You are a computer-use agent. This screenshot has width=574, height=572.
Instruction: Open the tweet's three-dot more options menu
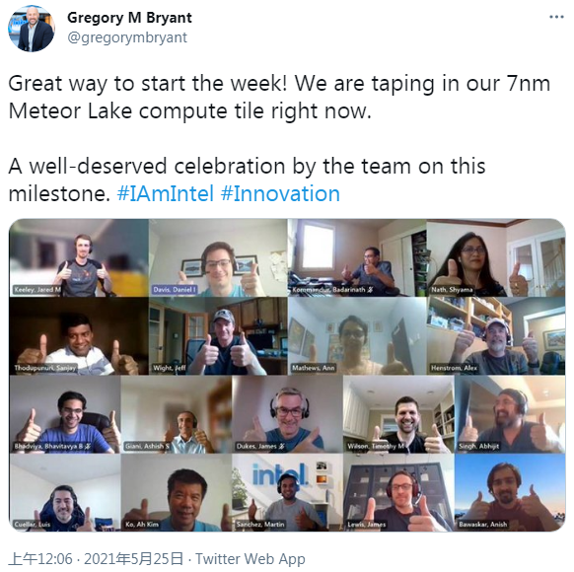click(x=556, y=17)
